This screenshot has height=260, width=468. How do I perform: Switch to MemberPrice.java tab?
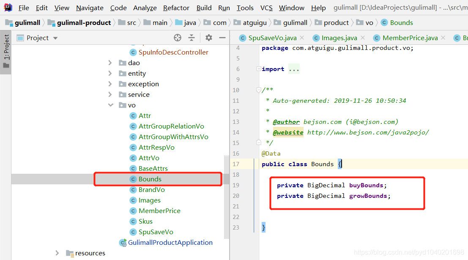point(410,38)
